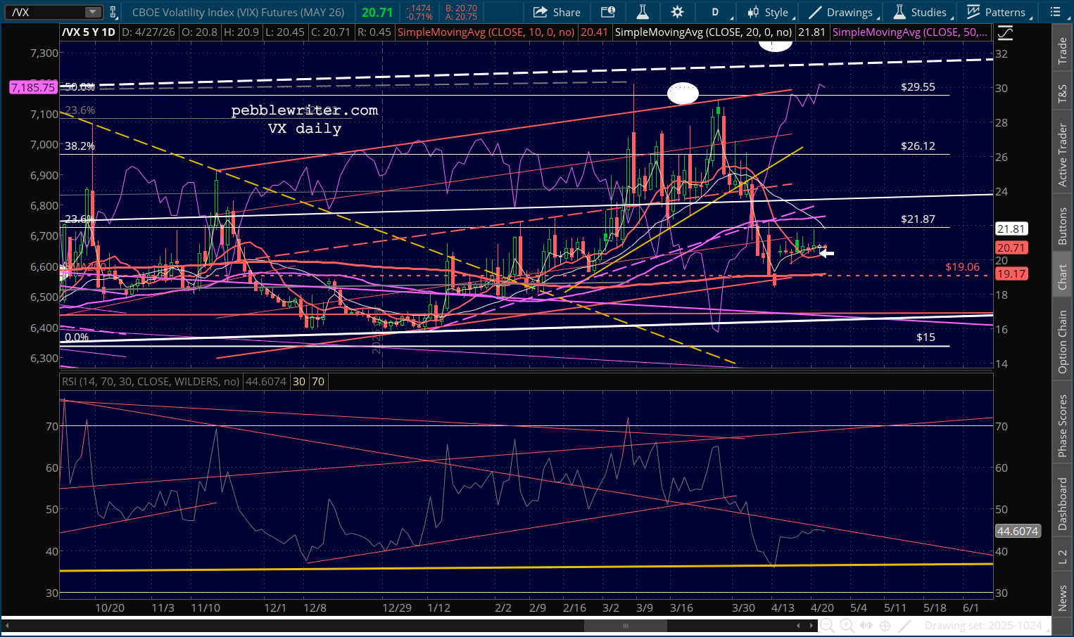The image size is (1074, 637).
Task: Select the line drawing tool icon
Action: point(905,626)
